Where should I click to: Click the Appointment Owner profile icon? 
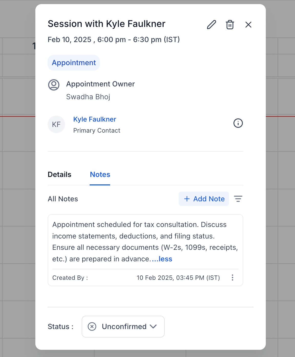(54, 85)
